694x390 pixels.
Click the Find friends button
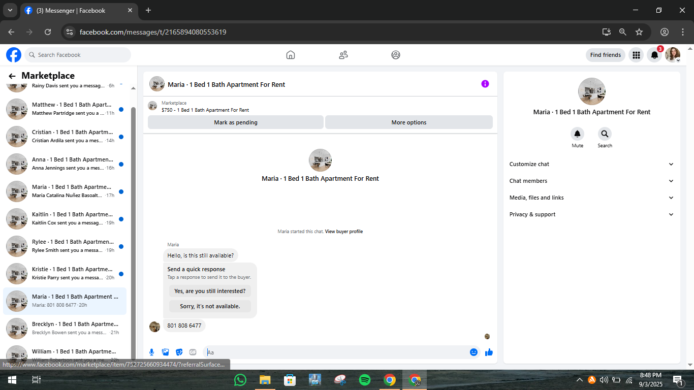[x=606, y=55]
